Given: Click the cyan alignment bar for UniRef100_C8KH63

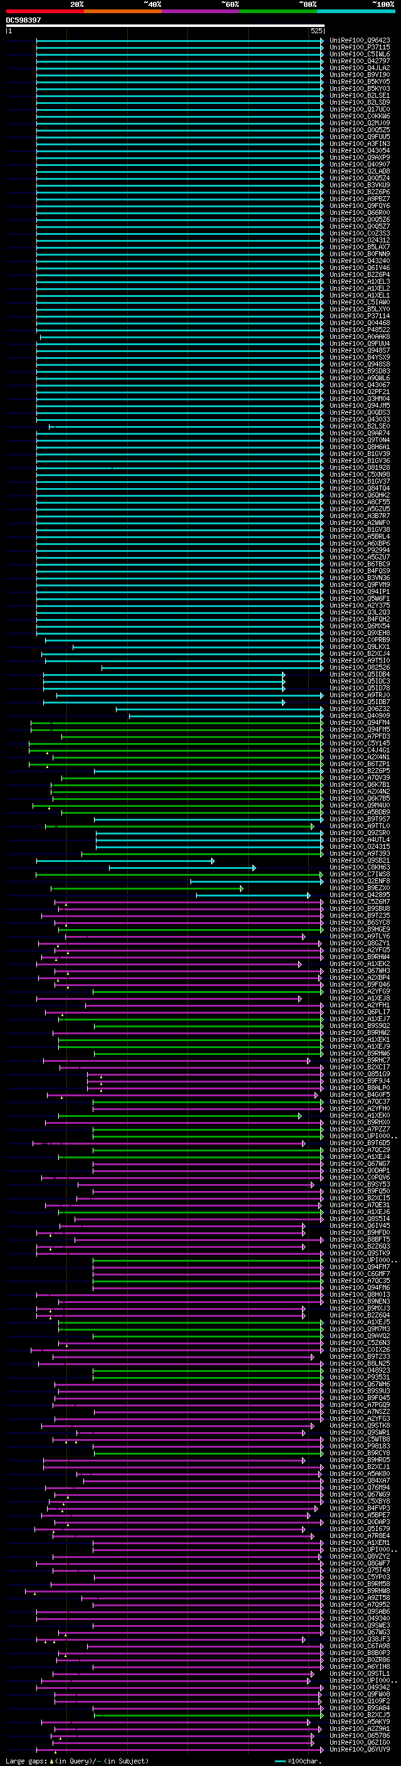Looking at the screenshot, I should coord(182,868).
